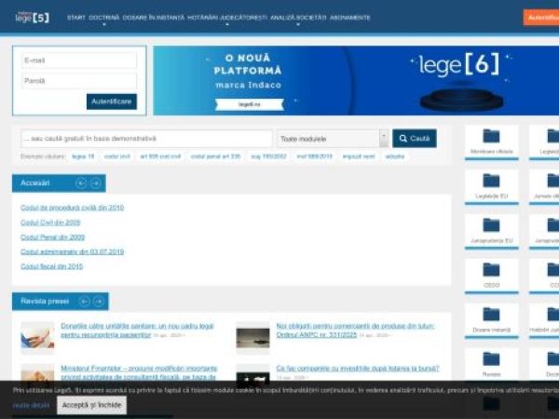559x419 pixels.
Task: Go to next Revista presei arrow
Action: click(99, 302)
